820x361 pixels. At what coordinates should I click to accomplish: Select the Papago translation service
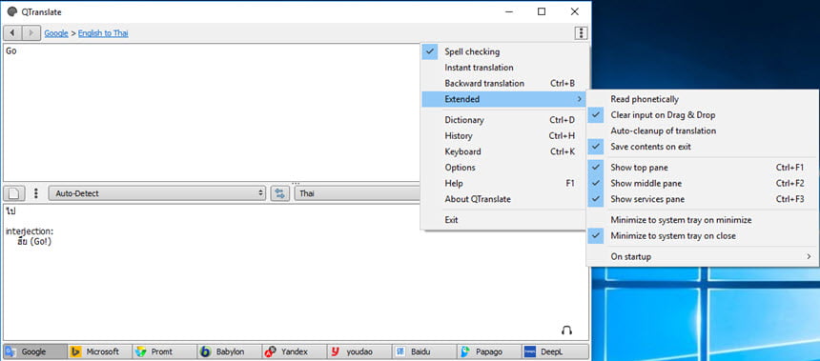click(489, 351)
